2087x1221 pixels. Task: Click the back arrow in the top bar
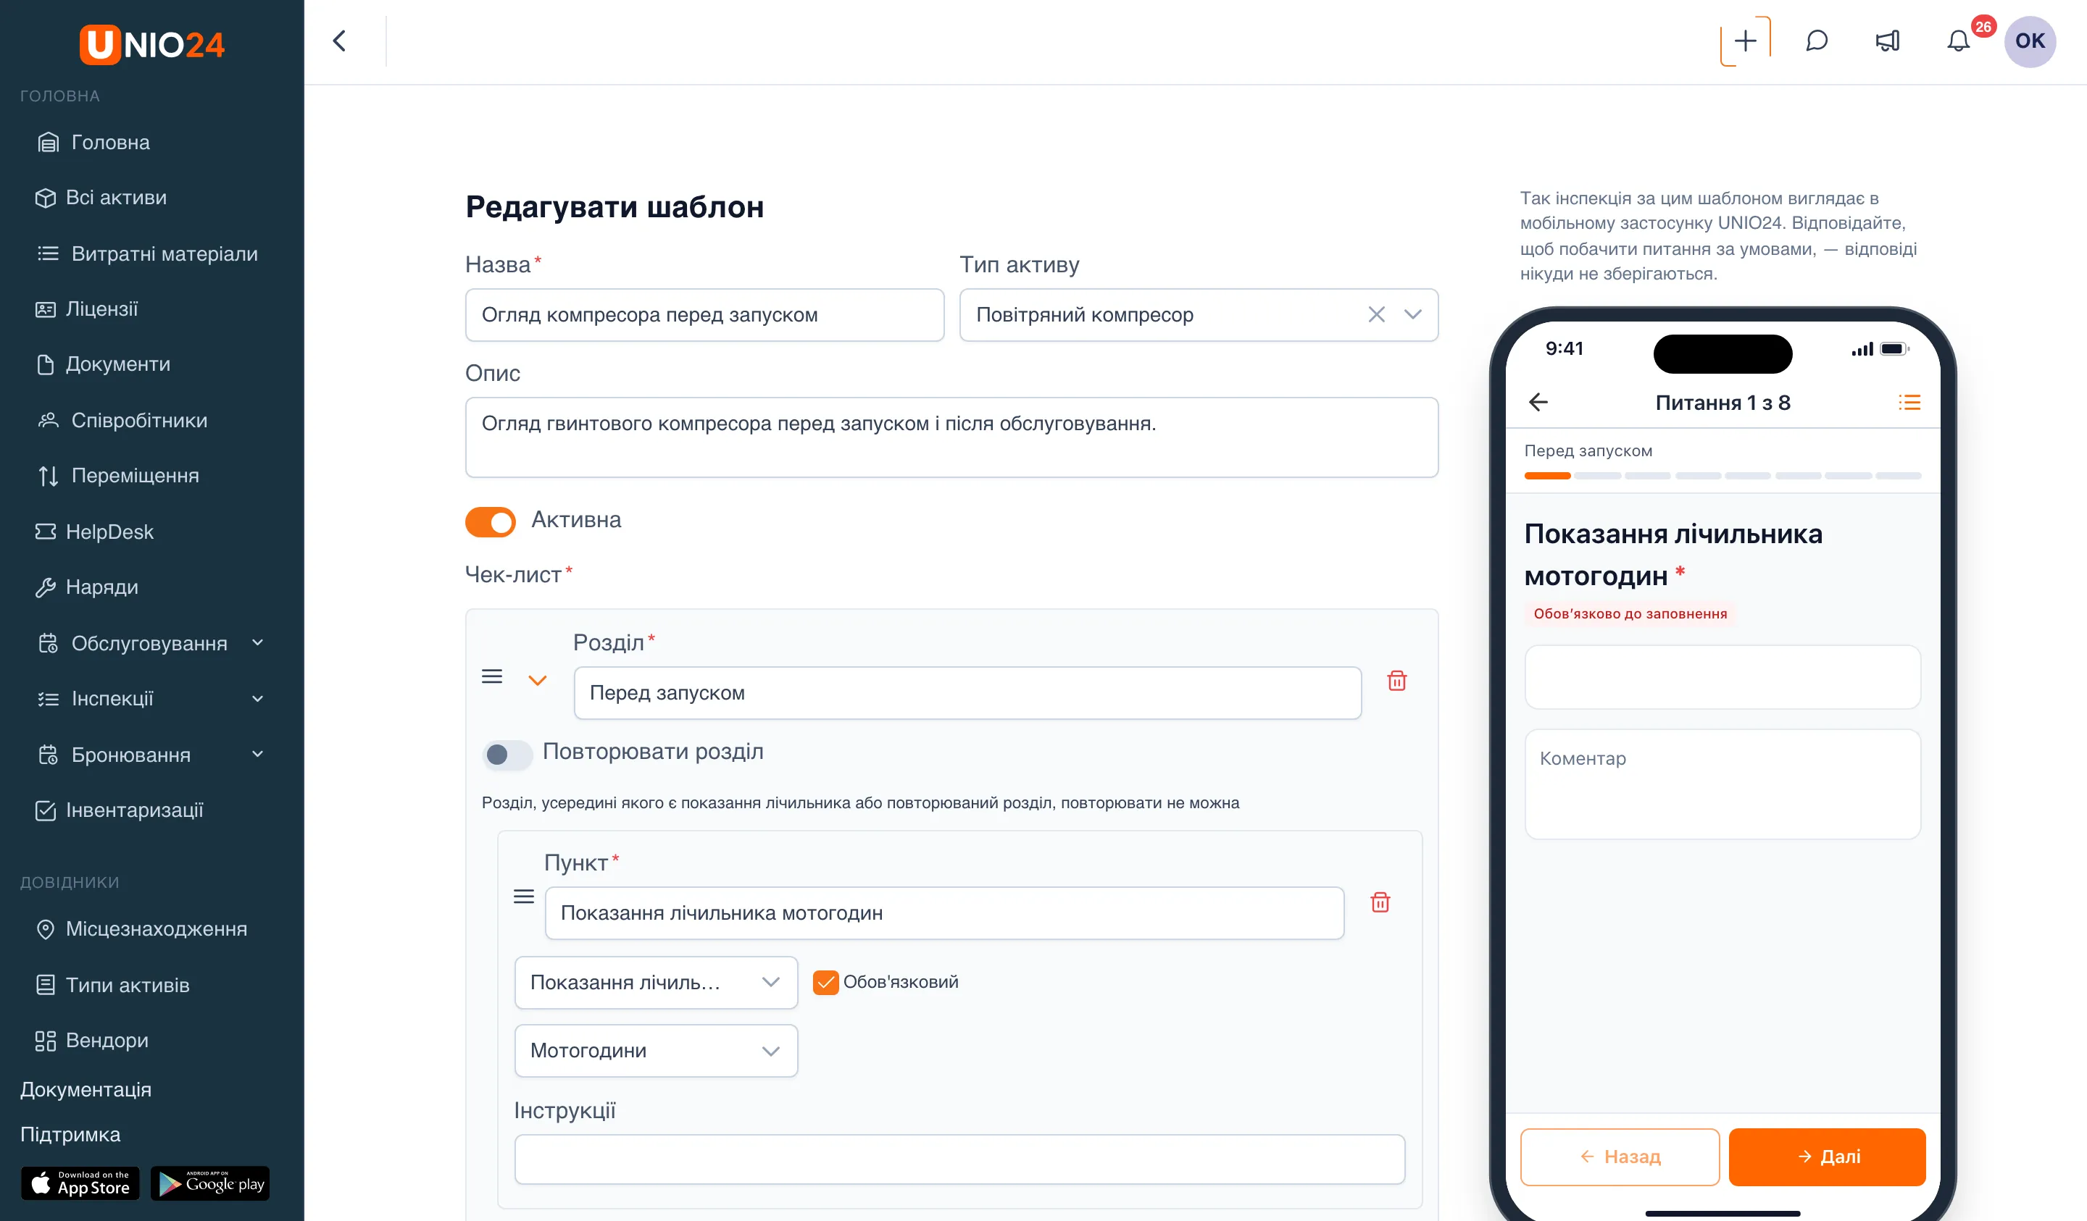[x=340, y=41]
